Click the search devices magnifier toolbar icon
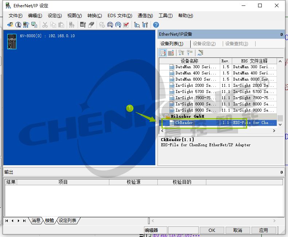 [x=137, y=25]
